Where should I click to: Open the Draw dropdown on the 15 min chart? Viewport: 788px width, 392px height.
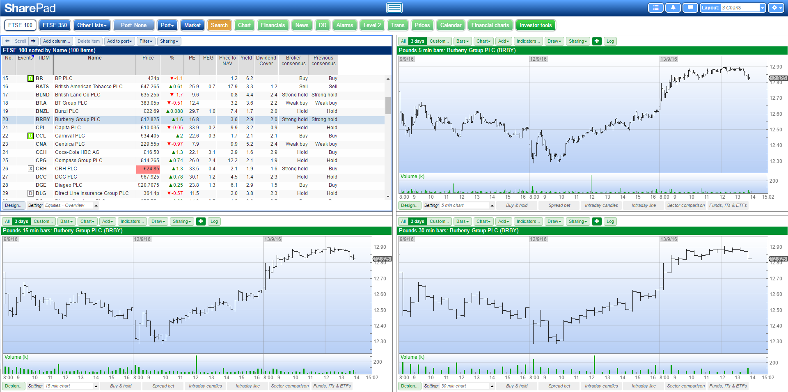point(158,221)
